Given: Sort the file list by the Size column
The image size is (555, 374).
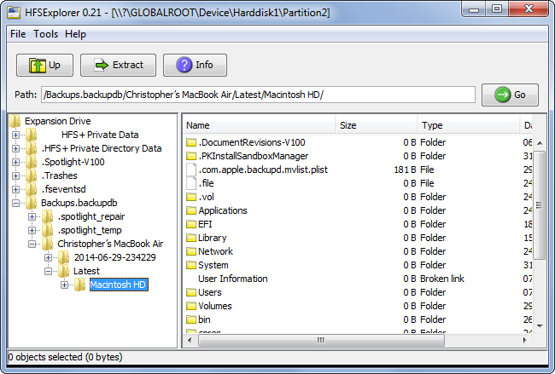Looking at the screenshot, I should [377, 125].
